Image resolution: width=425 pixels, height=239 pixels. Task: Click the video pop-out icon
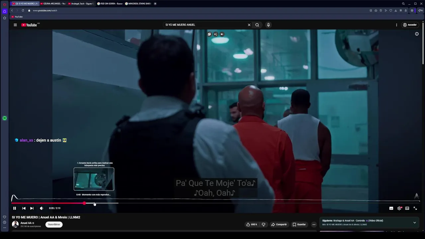(x=209, y=34)
